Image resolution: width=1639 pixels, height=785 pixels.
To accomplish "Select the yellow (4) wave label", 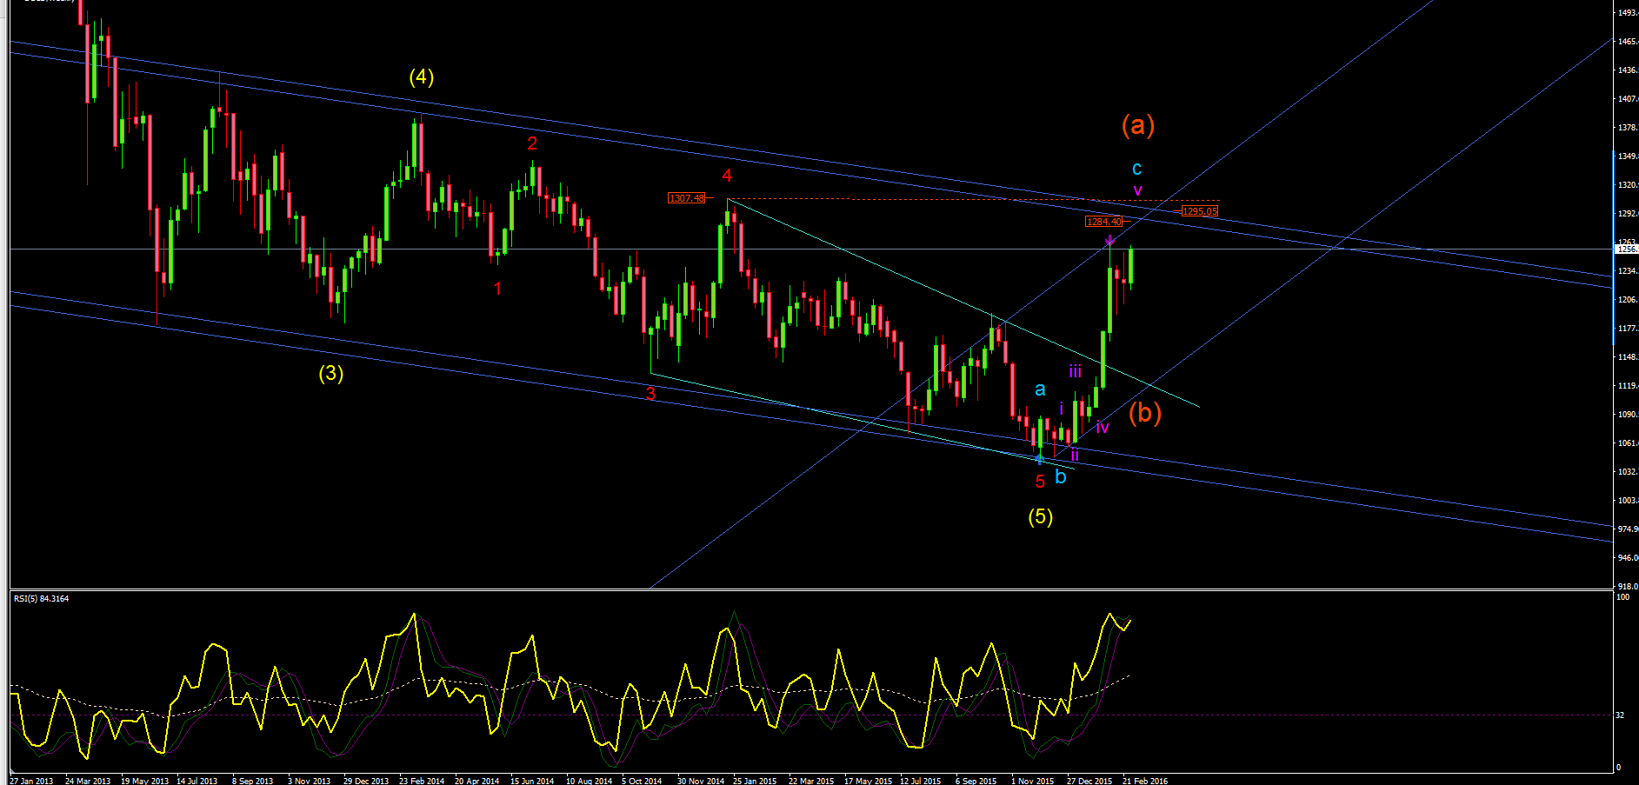I will 422,77.
